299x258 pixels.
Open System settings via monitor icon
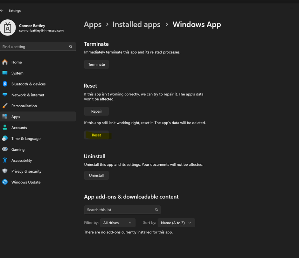pos(5,73)
